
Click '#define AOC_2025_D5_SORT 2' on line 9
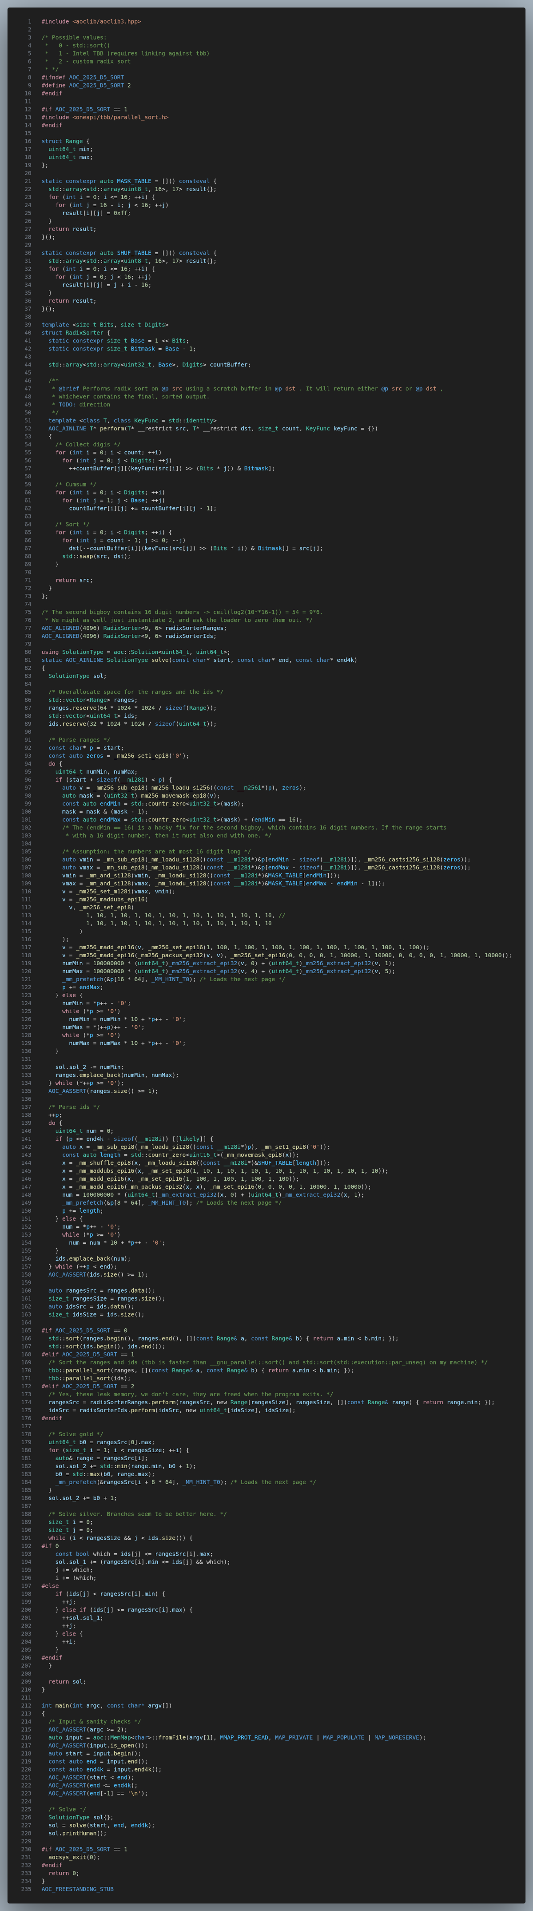point(86,85)
